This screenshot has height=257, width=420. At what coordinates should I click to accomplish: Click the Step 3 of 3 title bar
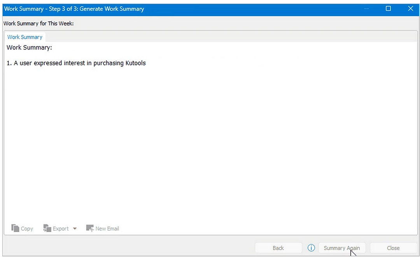73,8
